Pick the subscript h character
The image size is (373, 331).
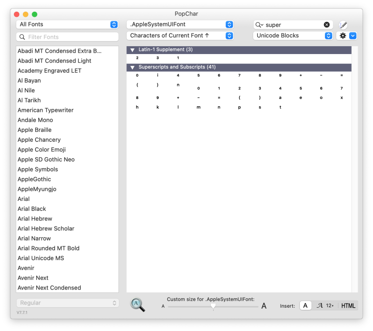137,107
